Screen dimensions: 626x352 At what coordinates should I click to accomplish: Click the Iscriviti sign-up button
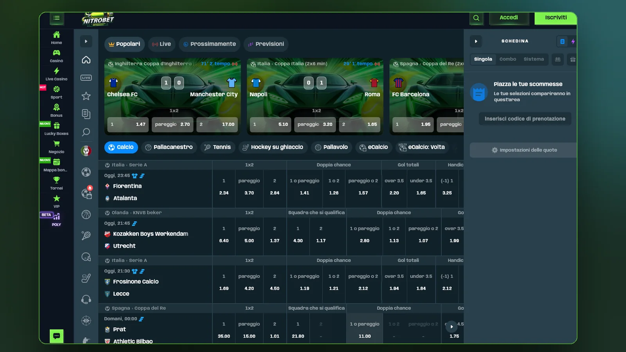(556, 18)
